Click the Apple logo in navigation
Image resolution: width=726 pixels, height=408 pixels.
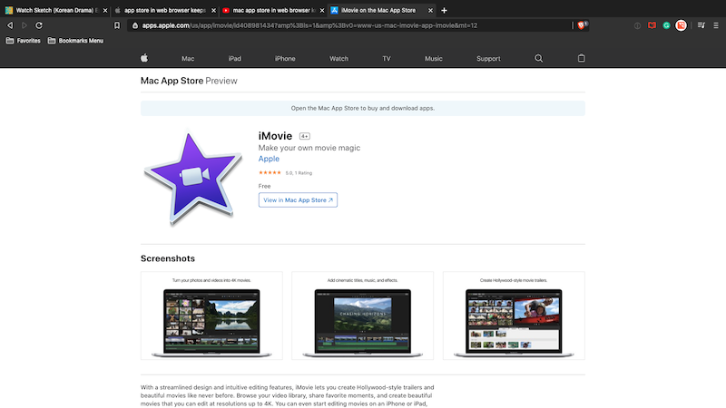[x=144, y=58]
